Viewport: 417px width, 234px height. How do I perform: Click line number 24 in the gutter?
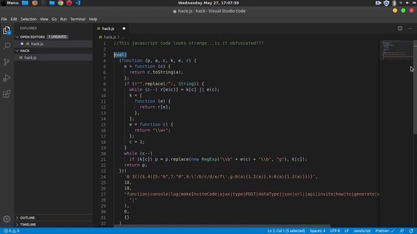(x=104, y=177)
